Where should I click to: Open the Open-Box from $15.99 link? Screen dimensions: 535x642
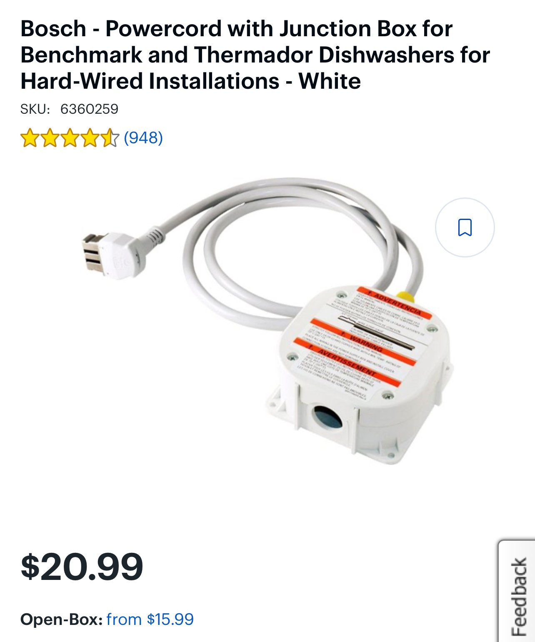pyautogui.click(x=150, y=619)
